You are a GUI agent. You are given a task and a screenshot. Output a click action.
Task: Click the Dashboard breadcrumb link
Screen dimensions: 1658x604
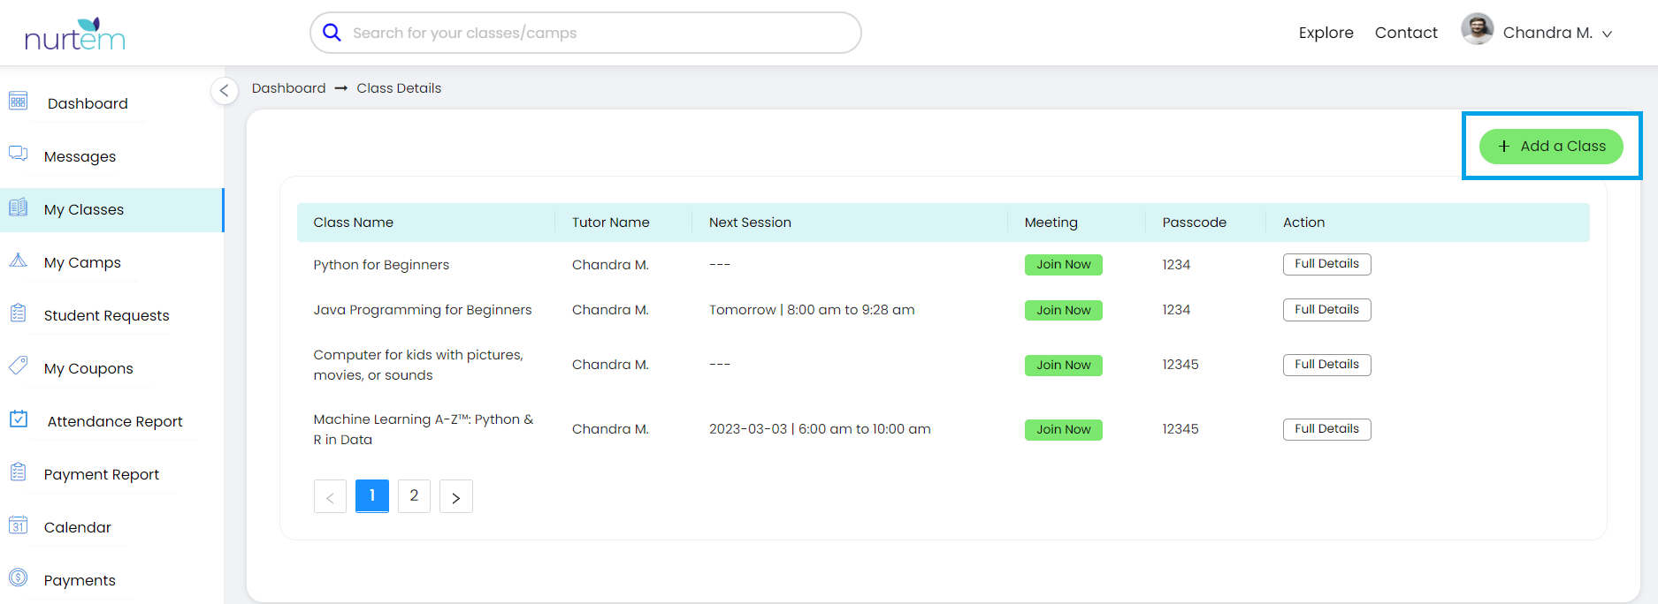click(x=288, y=88)
